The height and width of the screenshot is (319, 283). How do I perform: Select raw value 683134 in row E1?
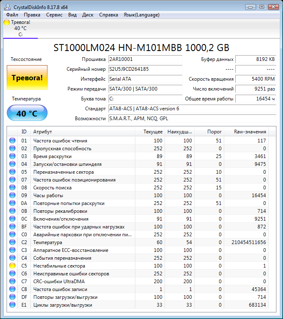pos(257,305)
